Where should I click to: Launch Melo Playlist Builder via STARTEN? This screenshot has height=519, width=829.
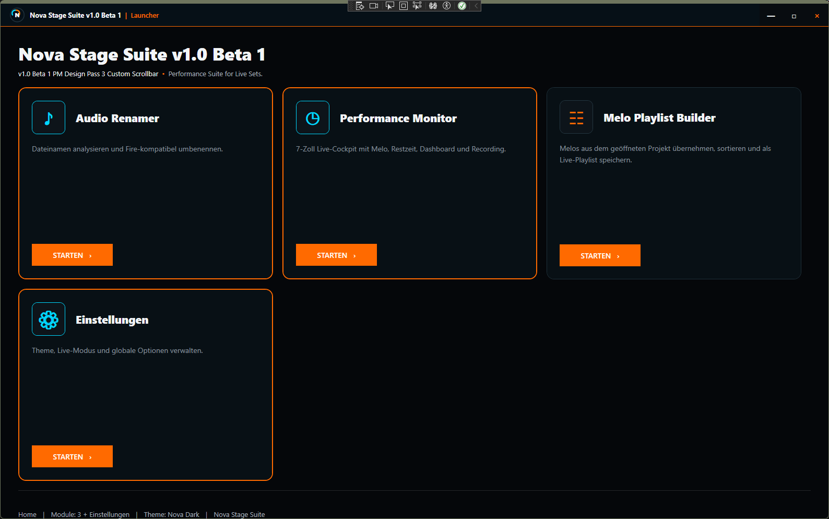pyautogui.click(x=600, y=255)
